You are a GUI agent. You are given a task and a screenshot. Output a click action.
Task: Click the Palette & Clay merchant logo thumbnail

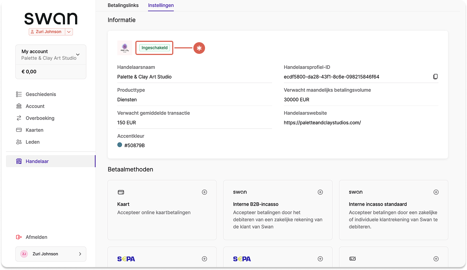pyautogui.click(x=124, y=48)
